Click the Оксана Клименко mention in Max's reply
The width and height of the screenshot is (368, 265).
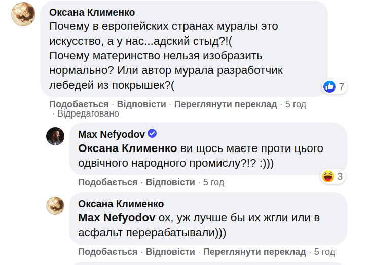point(128,148)
